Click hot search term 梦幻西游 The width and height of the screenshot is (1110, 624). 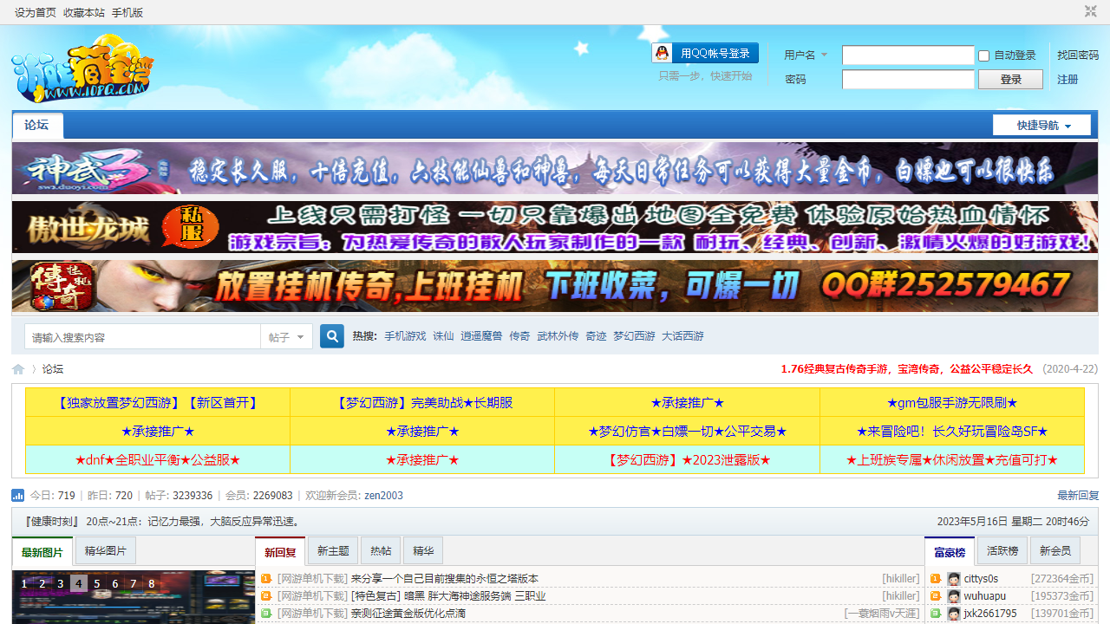634,336
